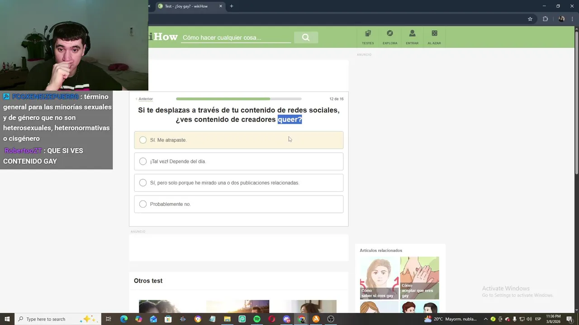Open Microsoft Store from the taskbar
Image resolution: width=579 pixels, height=325 pixels.
pos(168,319)
